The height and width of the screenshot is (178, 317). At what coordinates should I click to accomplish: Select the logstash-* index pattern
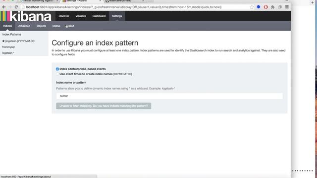tap(8, 53)
